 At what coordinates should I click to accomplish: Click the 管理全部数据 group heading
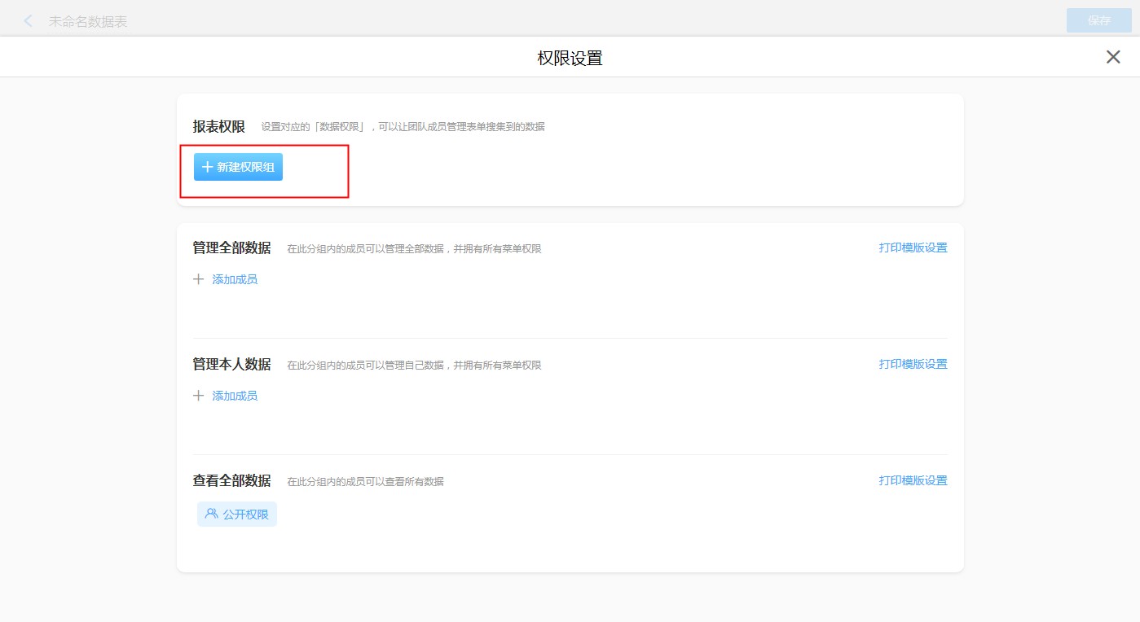[x=231, y=248]
